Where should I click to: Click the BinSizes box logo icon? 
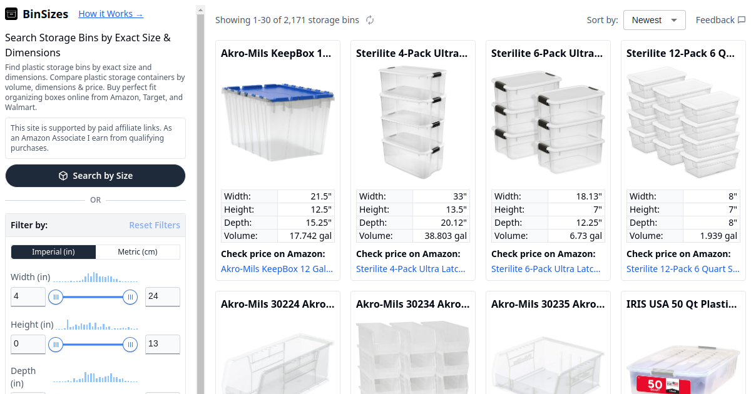point(11,14)
